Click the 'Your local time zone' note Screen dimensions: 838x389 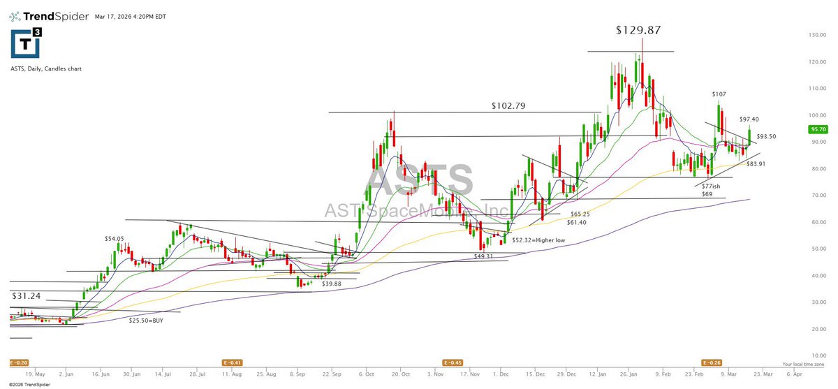pyautogui.click(x=804, y=364)
